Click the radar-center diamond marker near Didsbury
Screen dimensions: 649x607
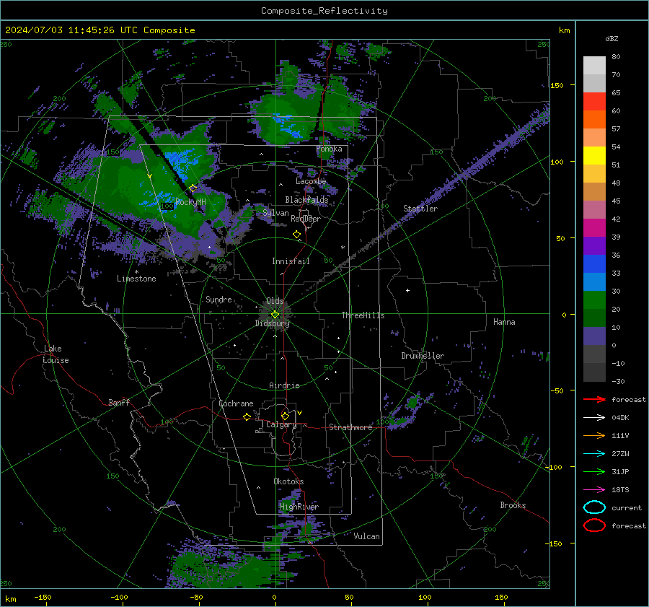coord(275,315)
